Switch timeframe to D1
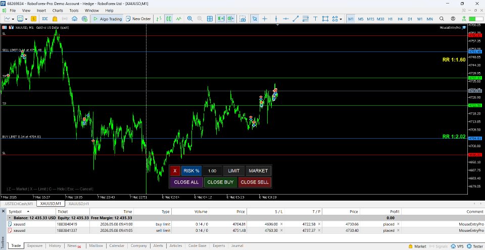The image size is (485, 250). point(410,19)
